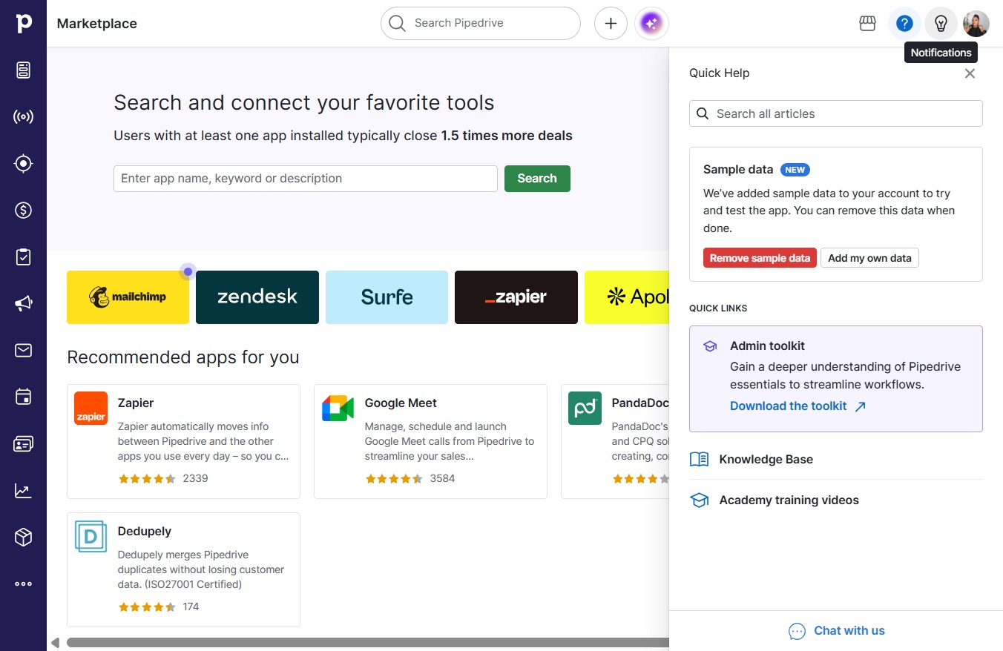Open the PandaDoc recommended app title
This screenshot has height=651, width=1003.
click(x=640, y=403)
